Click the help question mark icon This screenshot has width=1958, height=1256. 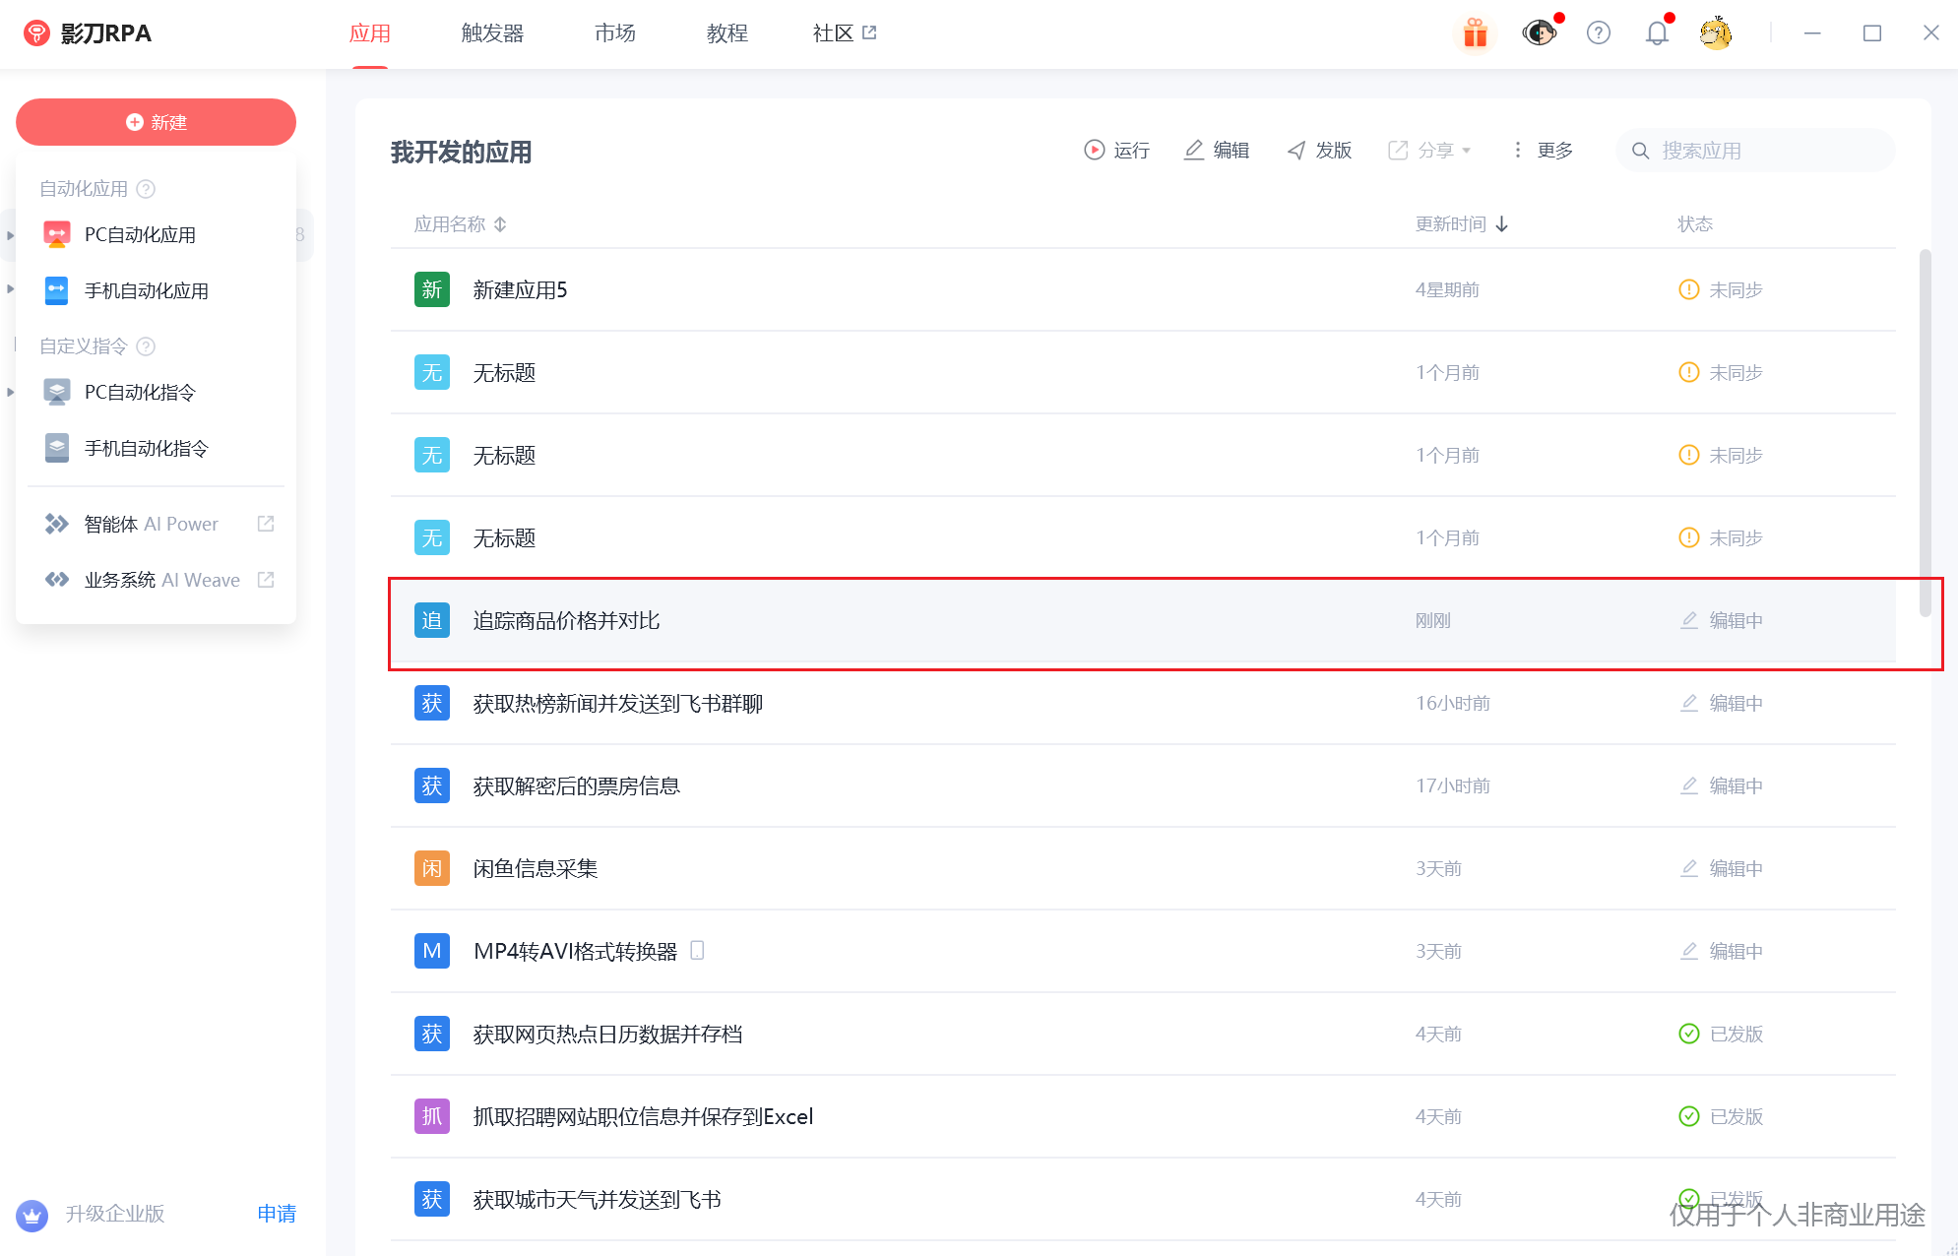(x=1598, y=33)
